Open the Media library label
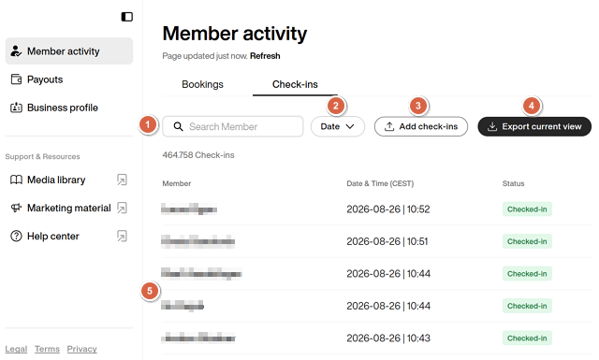Image resolution: width=599 pixels, height=360 pixels. 56,180
